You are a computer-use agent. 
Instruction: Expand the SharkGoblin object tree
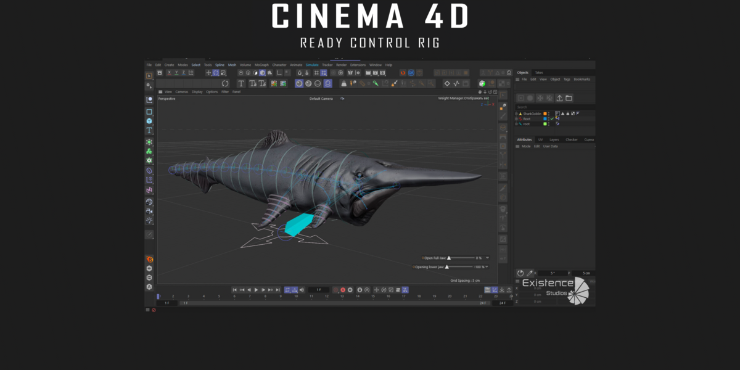click(x=517, y=113)
